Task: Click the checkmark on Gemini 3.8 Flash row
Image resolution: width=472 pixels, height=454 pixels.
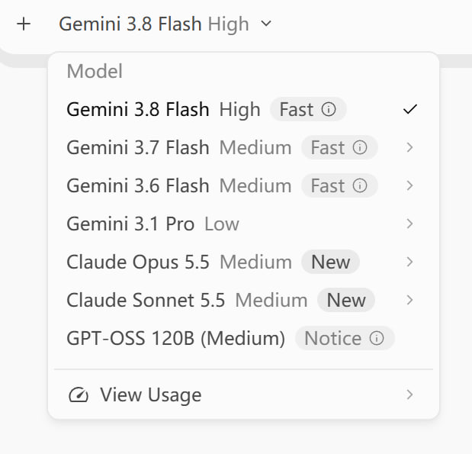Action: (410, 109)
